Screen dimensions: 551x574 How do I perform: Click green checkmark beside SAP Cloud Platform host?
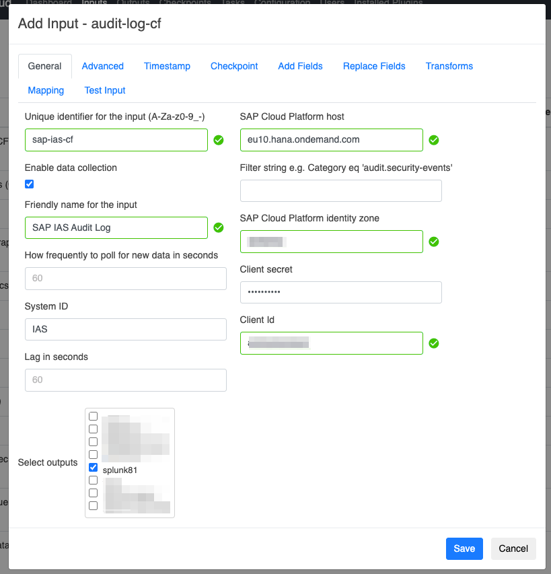[x=434, y=140]
